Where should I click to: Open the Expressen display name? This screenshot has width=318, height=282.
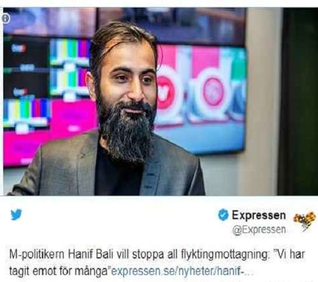[259, 215]
